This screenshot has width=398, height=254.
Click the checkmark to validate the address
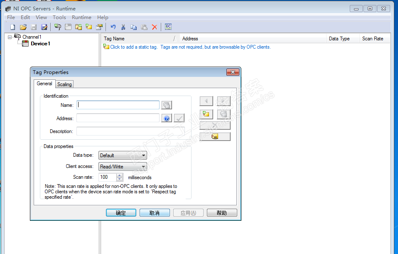coord(179,118)
